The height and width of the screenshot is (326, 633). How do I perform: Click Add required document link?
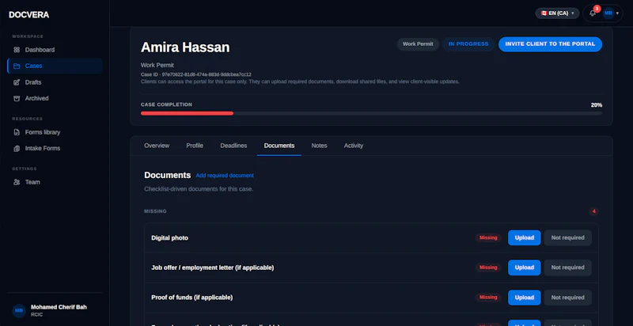pos(225,176)
